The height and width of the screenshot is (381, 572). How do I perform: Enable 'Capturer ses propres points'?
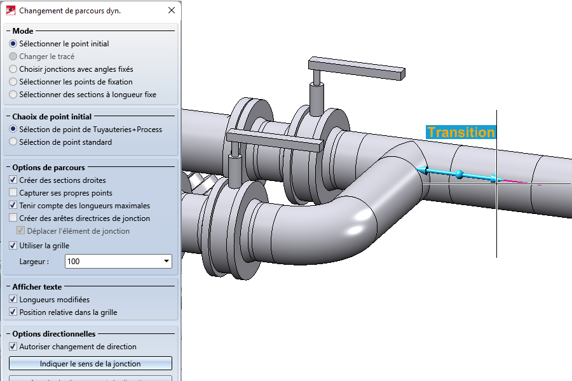[13, 193]
